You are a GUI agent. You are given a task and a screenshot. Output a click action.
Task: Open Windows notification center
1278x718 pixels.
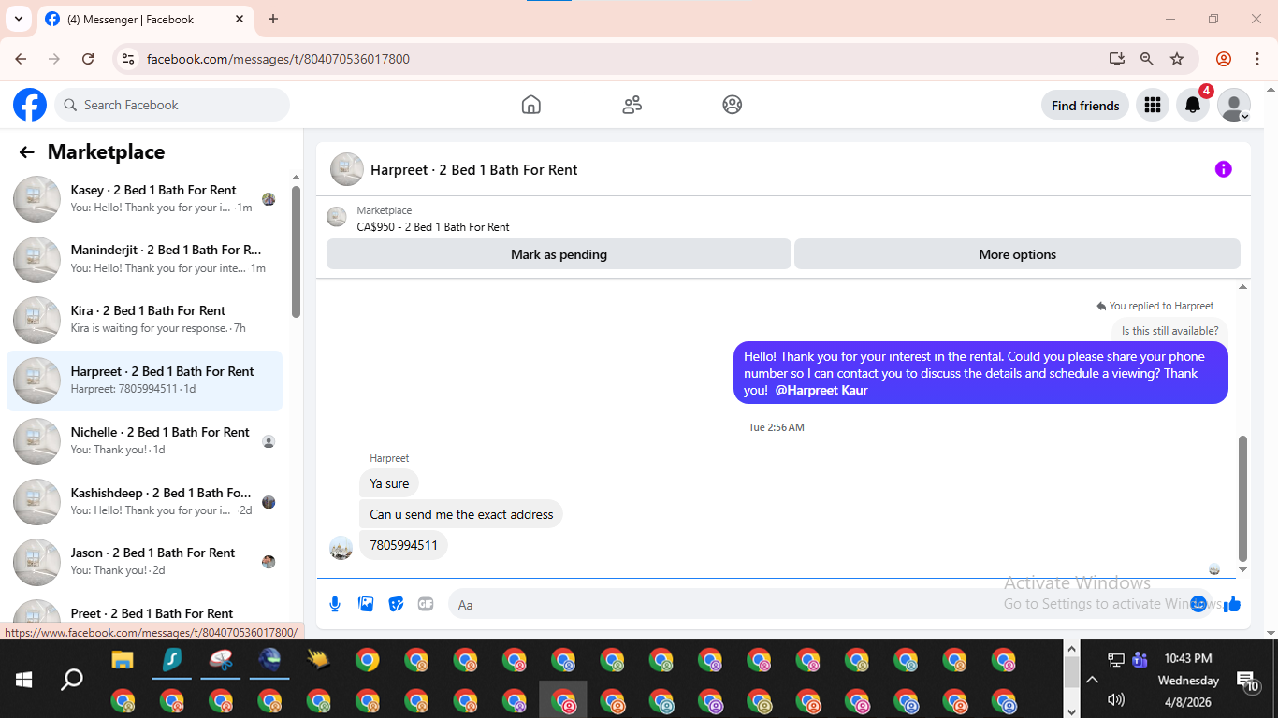coord(1248,681)
